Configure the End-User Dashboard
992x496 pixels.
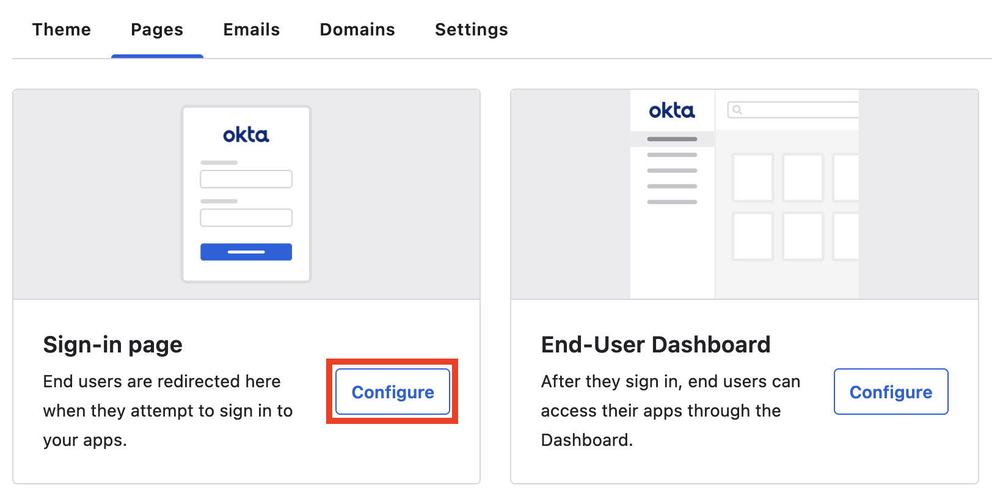891,392
